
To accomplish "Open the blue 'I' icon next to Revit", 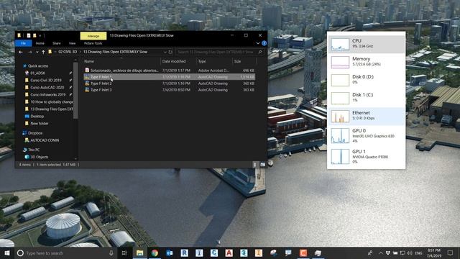I will 199,253.
